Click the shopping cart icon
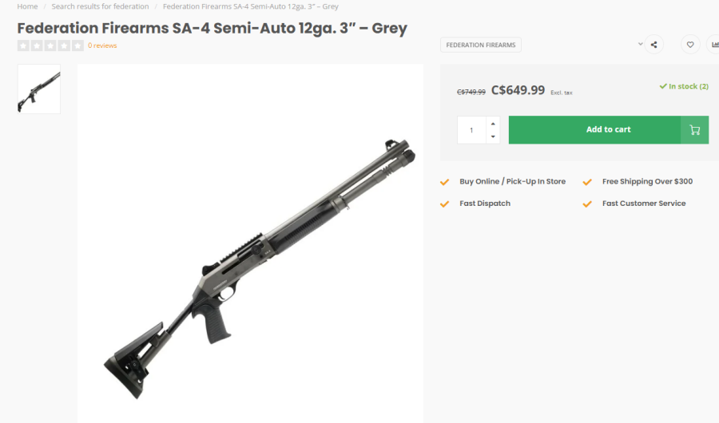Screen dimensions: 719x423 (x=694, y=130)
